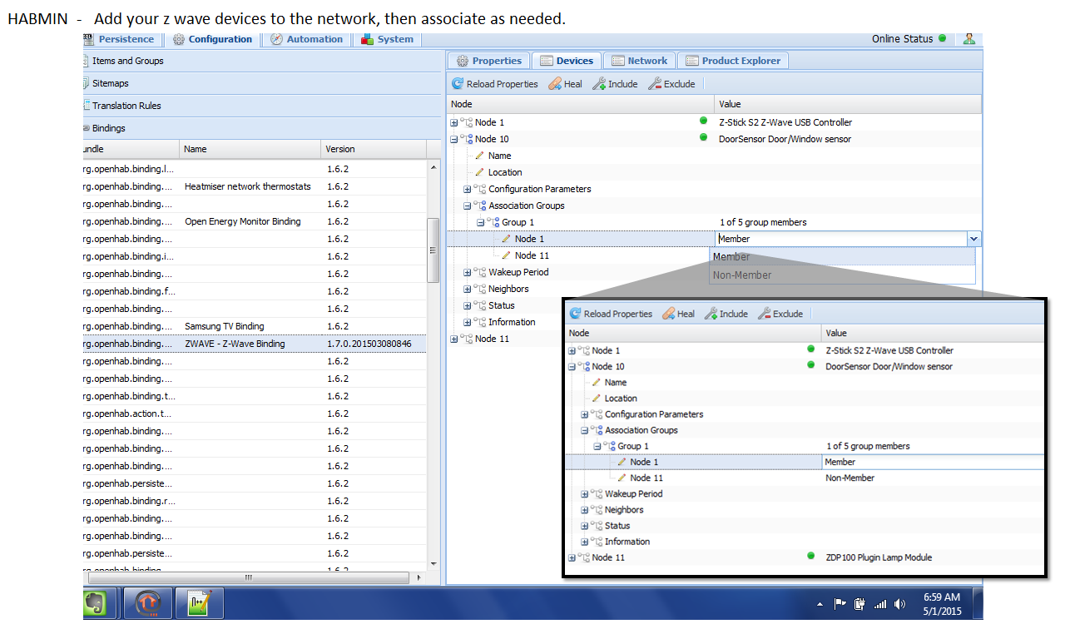Open the Action Center flag in system tray
This screenshot has width=1065, height=624.
click(x=840, y=604)
